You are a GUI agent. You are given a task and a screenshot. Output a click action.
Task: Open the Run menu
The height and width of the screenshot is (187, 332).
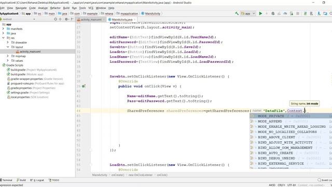click(74, 8)
